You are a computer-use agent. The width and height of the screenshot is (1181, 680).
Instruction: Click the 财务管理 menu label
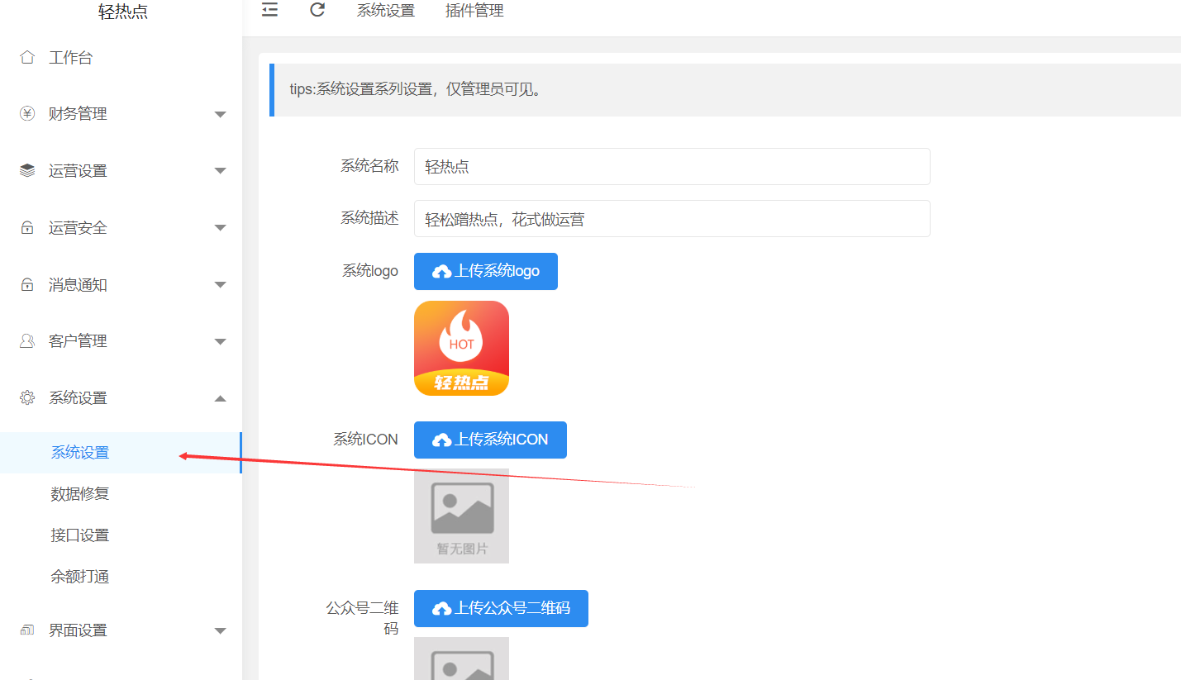pos(78,114)
